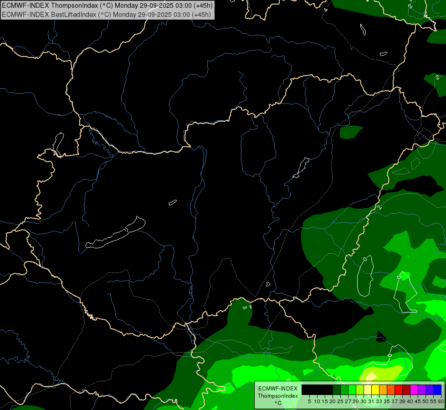
Task: Click legend tick label "29"
Action: (x=355, y=401)
